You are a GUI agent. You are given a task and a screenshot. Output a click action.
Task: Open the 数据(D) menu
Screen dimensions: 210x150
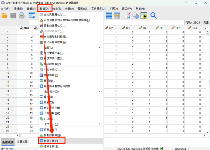(x=44, y=9)
